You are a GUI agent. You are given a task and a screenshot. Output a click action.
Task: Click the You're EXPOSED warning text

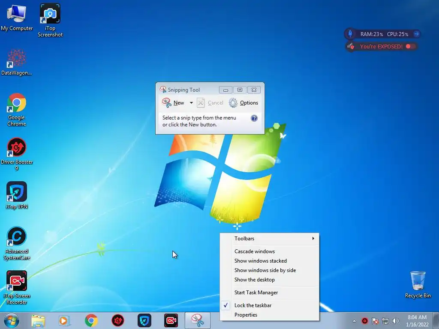pyautogui.click(x=381, y=46)
